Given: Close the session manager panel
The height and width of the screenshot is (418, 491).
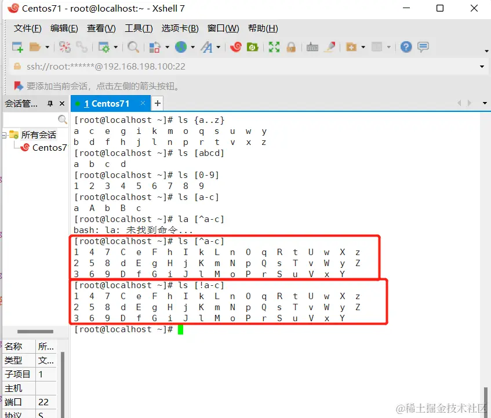Looking at the screenshot, I should pyautogui.click(x=62, y=104).
